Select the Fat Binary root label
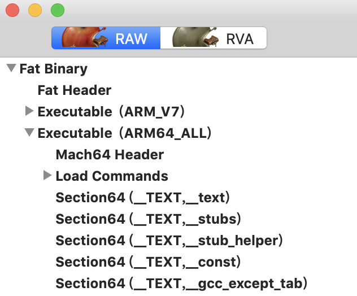This screenshot has width=357, height=296. (54, 69)
